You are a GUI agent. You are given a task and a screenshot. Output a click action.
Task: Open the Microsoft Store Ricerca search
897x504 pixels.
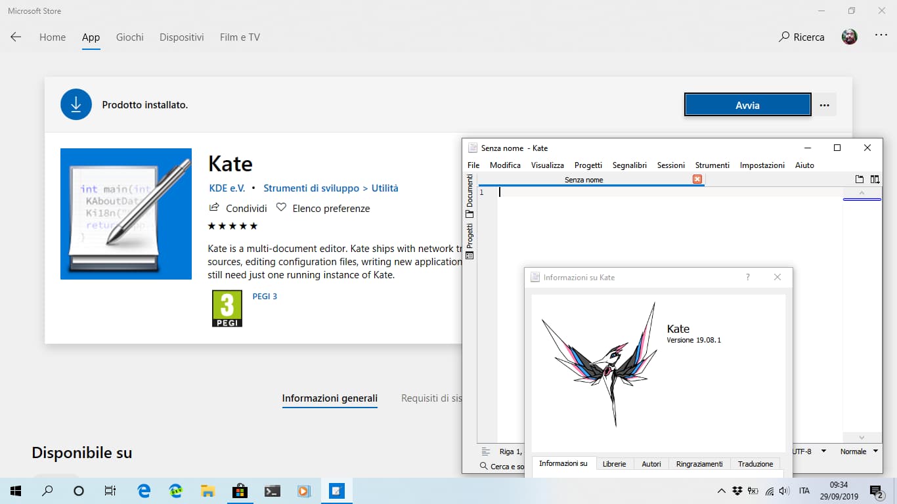(801, 37)
